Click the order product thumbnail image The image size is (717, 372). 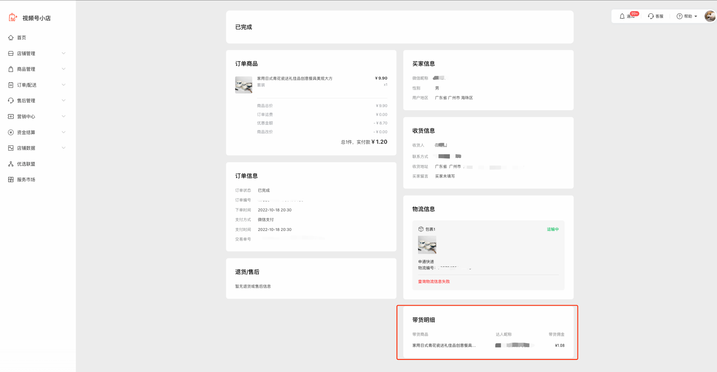click(x=244, y=85)
